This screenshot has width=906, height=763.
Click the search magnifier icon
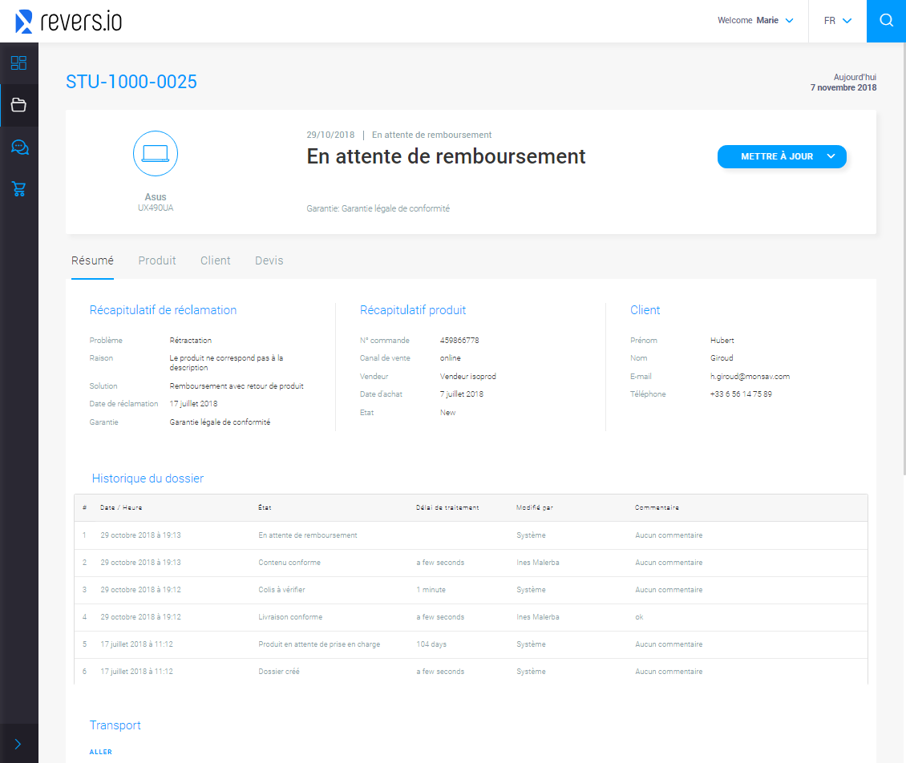click(x=886, y=20)
